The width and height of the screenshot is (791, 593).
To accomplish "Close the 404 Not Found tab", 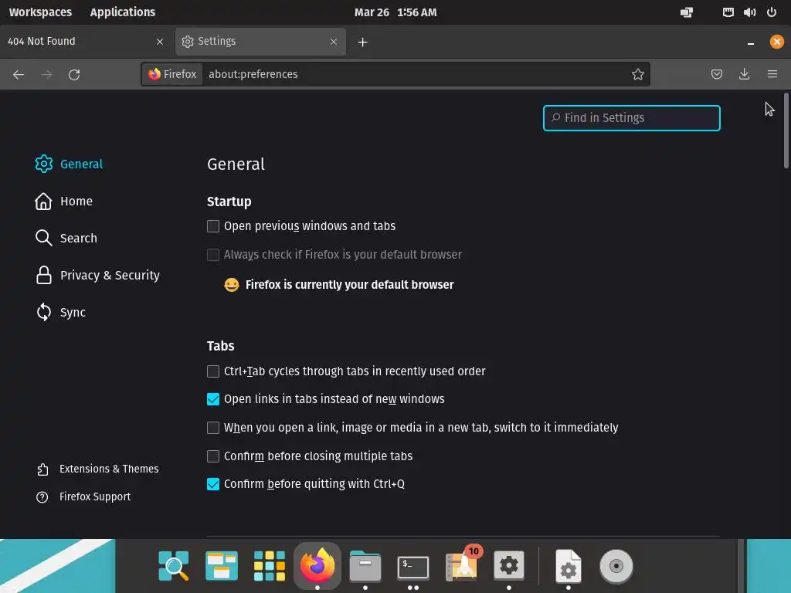I will click(160, 42).
